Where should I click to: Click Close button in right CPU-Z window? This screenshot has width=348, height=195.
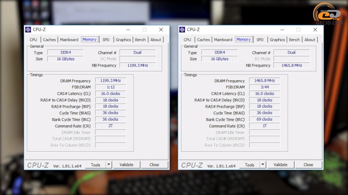[308, 165]
